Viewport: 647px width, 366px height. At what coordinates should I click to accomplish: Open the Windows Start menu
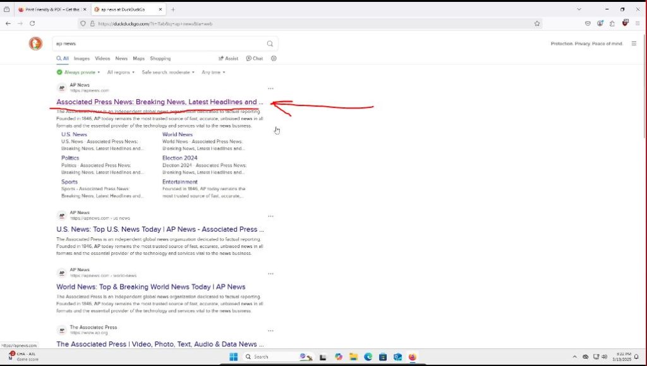pos(234,357)
